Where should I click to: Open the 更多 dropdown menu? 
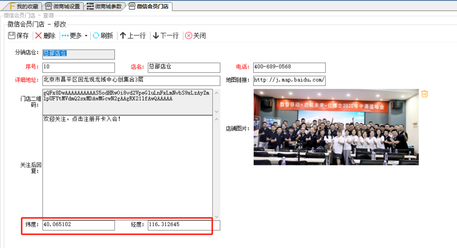tap(75, 36)
